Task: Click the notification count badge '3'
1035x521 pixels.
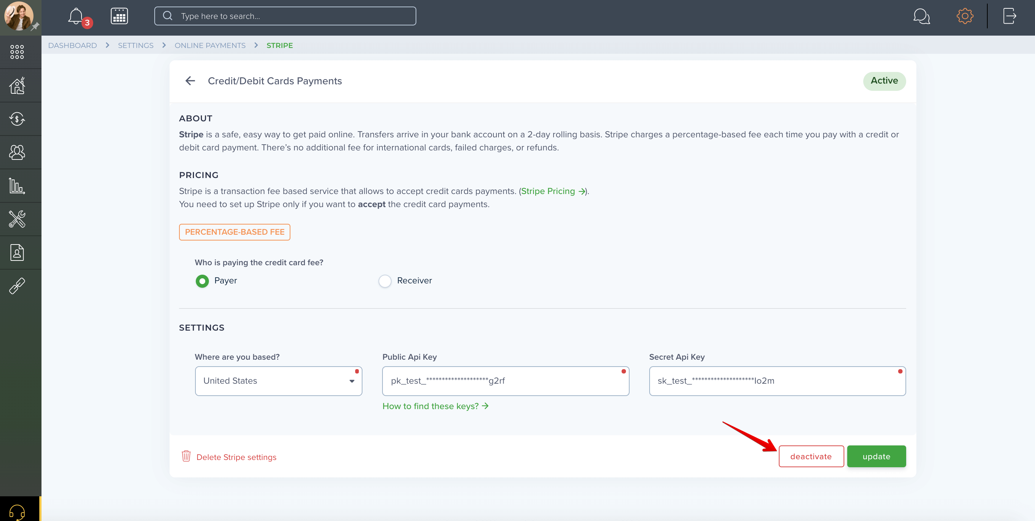Action: pyautogui.click(x=87, y=23)
